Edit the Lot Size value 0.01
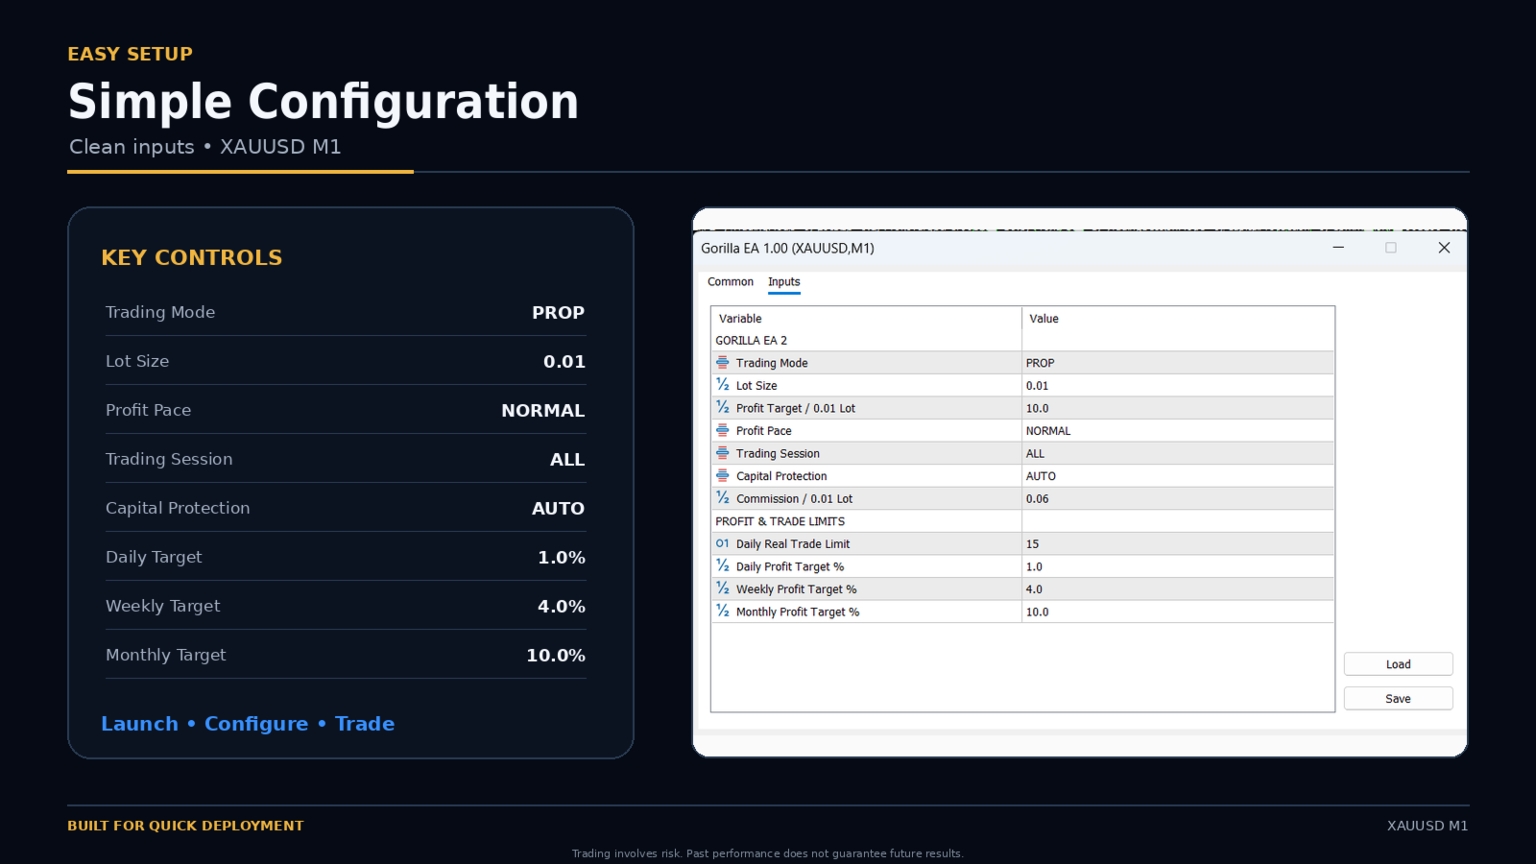 point(1178,386)
